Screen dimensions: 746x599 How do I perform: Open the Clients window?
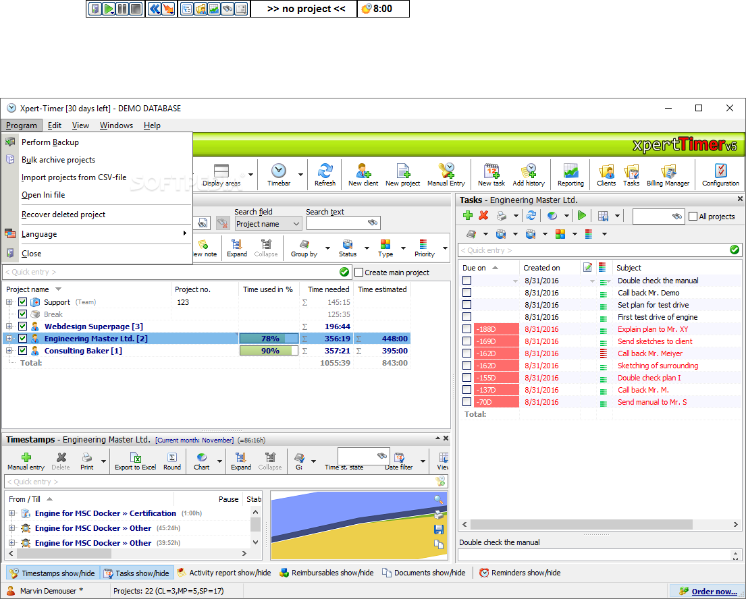click(x=606, y=175)
